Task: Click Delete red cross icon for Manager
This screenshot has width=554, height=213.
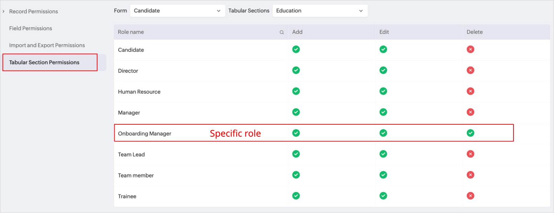Action: tap(470, 112)
